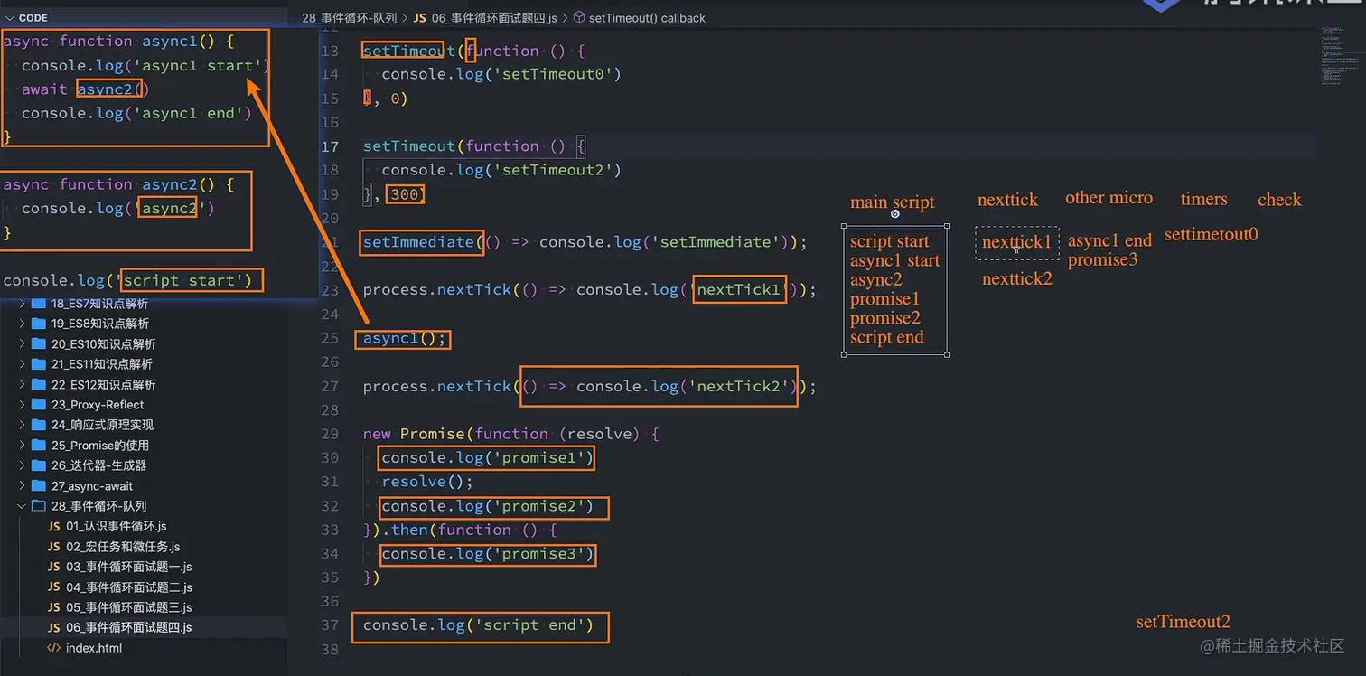Click console.log('promise1') on line 30
The width and height of the screenshot is (1366, 676).
click(488, 458)
